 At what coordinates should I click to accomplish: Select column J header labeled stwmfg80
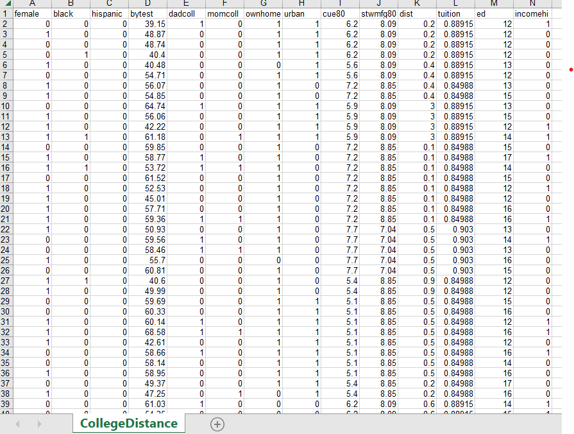(x=377, y=5)
